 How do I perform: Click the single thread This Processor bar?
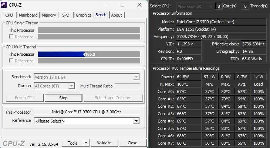pyautogui.click(x=89, y=30)
